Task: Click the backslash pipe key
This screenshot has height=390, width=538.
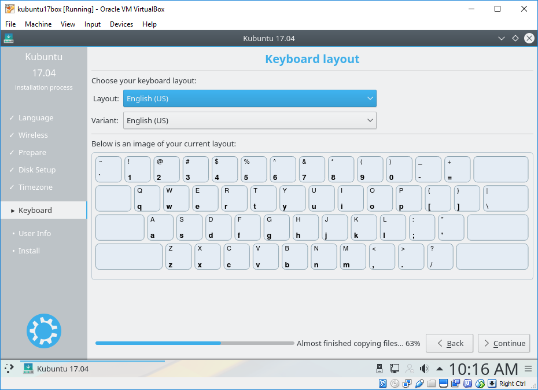Action: point(506,198)
